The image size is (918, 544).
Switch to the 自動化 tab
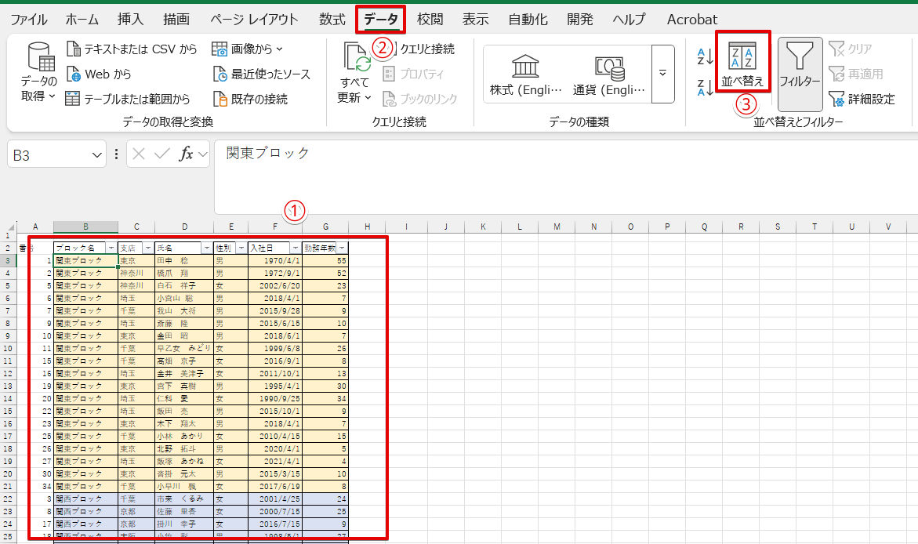[528, 20]
